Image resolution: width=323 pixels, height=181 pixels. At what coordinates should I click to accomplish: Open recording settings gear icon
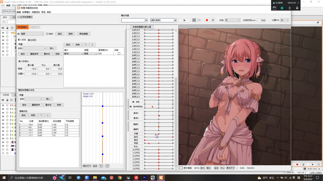click(x=213, y=20)
